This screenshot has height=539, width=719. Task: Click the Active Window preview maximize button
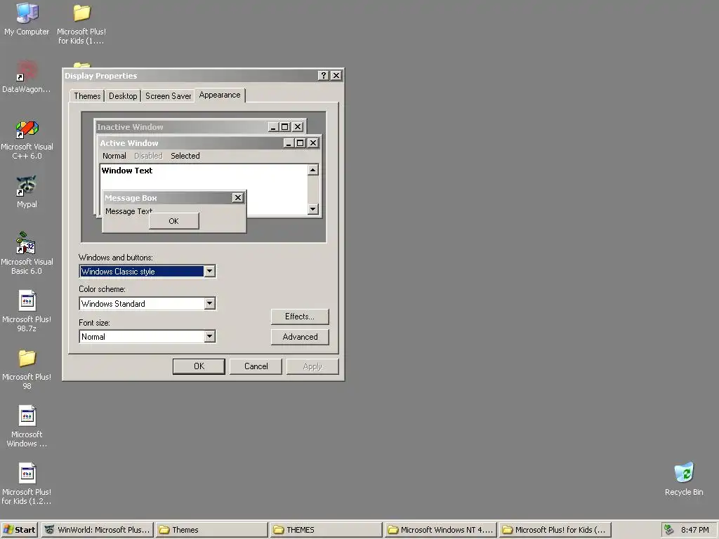tap(301, 143)
